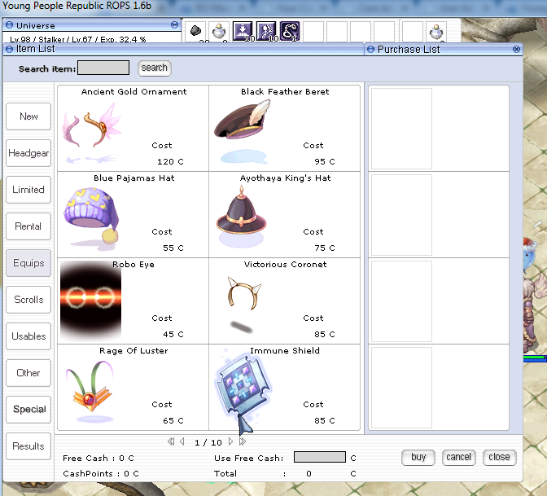Image resolution: width=547 pixels, height=496 pixels.
Task: Click the buy button
Action: (x=418, y=457)
